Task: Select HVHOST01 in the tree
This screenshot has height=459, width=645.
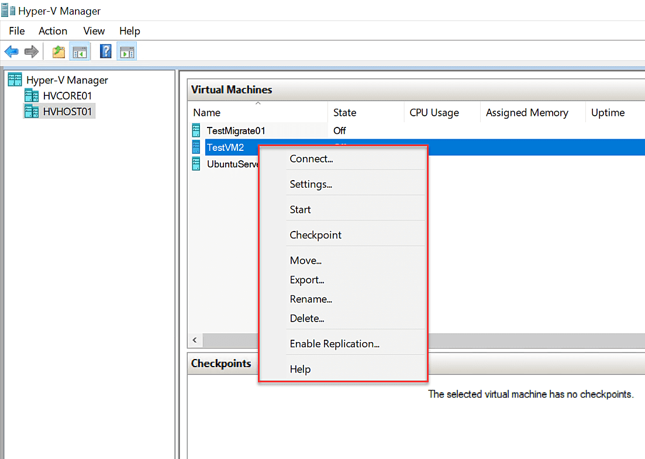Action: pyautogui.click(x=67, y=112)
